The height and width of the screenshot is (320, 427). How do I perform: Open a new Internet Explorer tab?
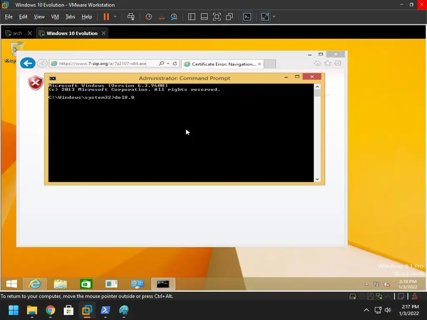270,64
